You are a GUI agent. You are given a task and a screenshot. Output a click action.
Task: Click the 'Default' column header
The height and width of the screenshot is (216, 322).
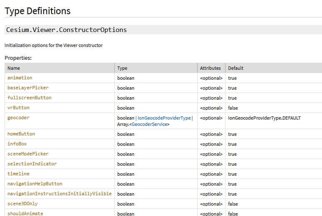[235, 68]
